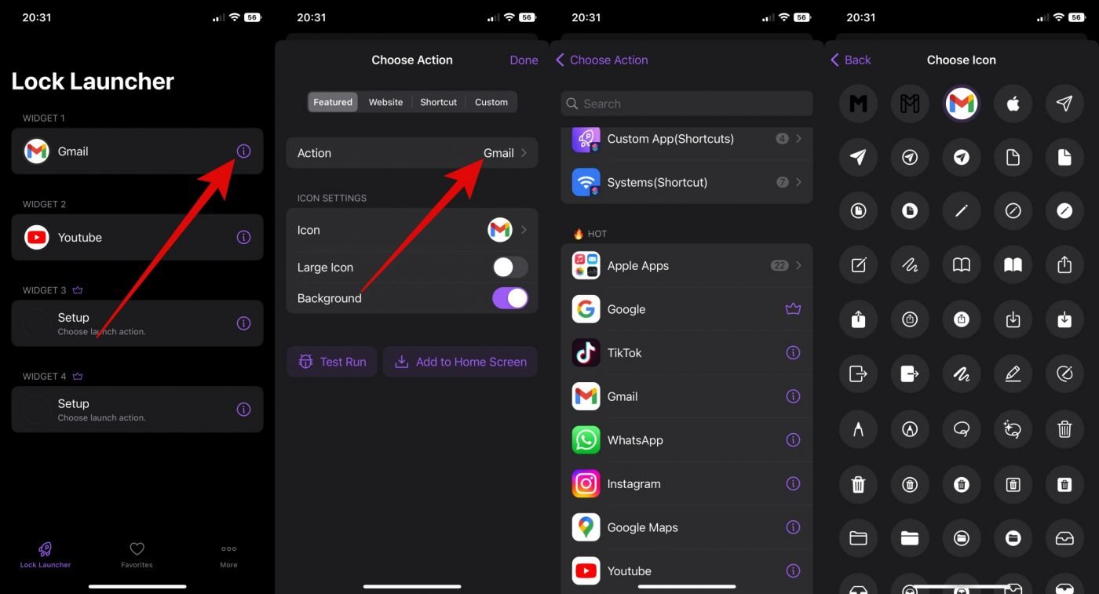Pick the filled document page icon
The width and height of the screenshot is (1099, 594).
coord(1064,158)
